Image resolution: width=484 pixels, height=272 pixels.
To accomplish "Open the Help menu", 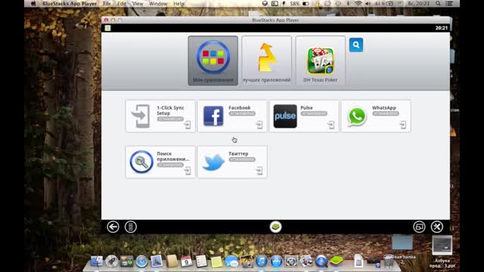I will pos(178,4).
